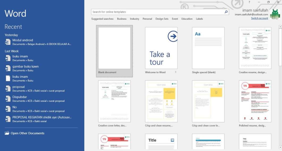Select the Personal suggested search
Screen dimensions: 282x151
click(x=147, y=19)
